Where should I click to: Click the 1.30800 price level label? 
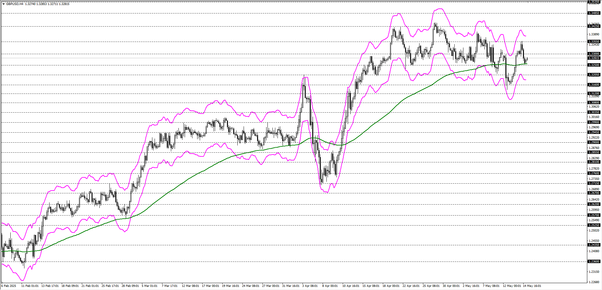pos(594,103)
